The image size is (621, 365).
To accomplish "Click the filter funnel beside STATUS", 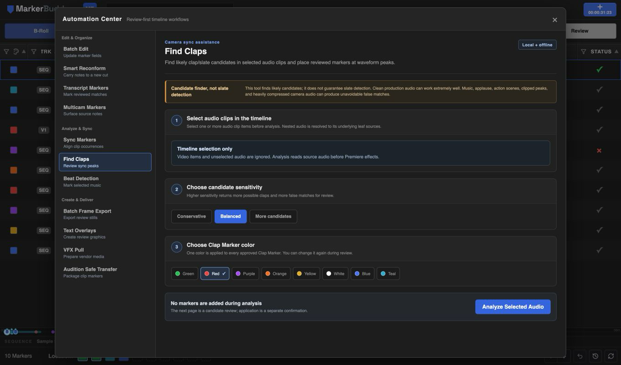I will tap(584, 52).
